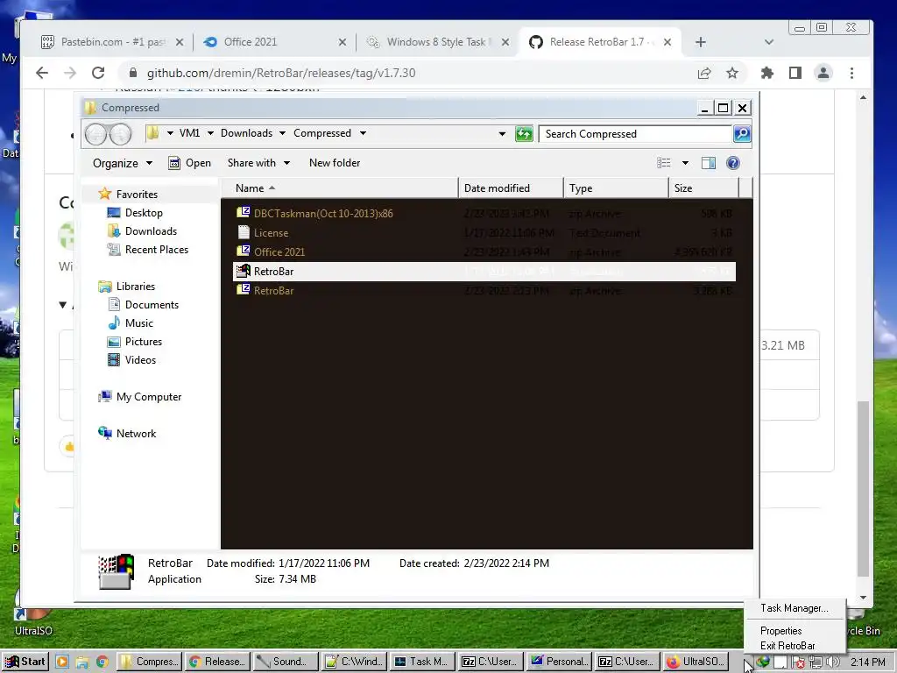The image size is (897, 673).
Task: Open Properties from the RetroBar context menu
Action: [780, 631]
